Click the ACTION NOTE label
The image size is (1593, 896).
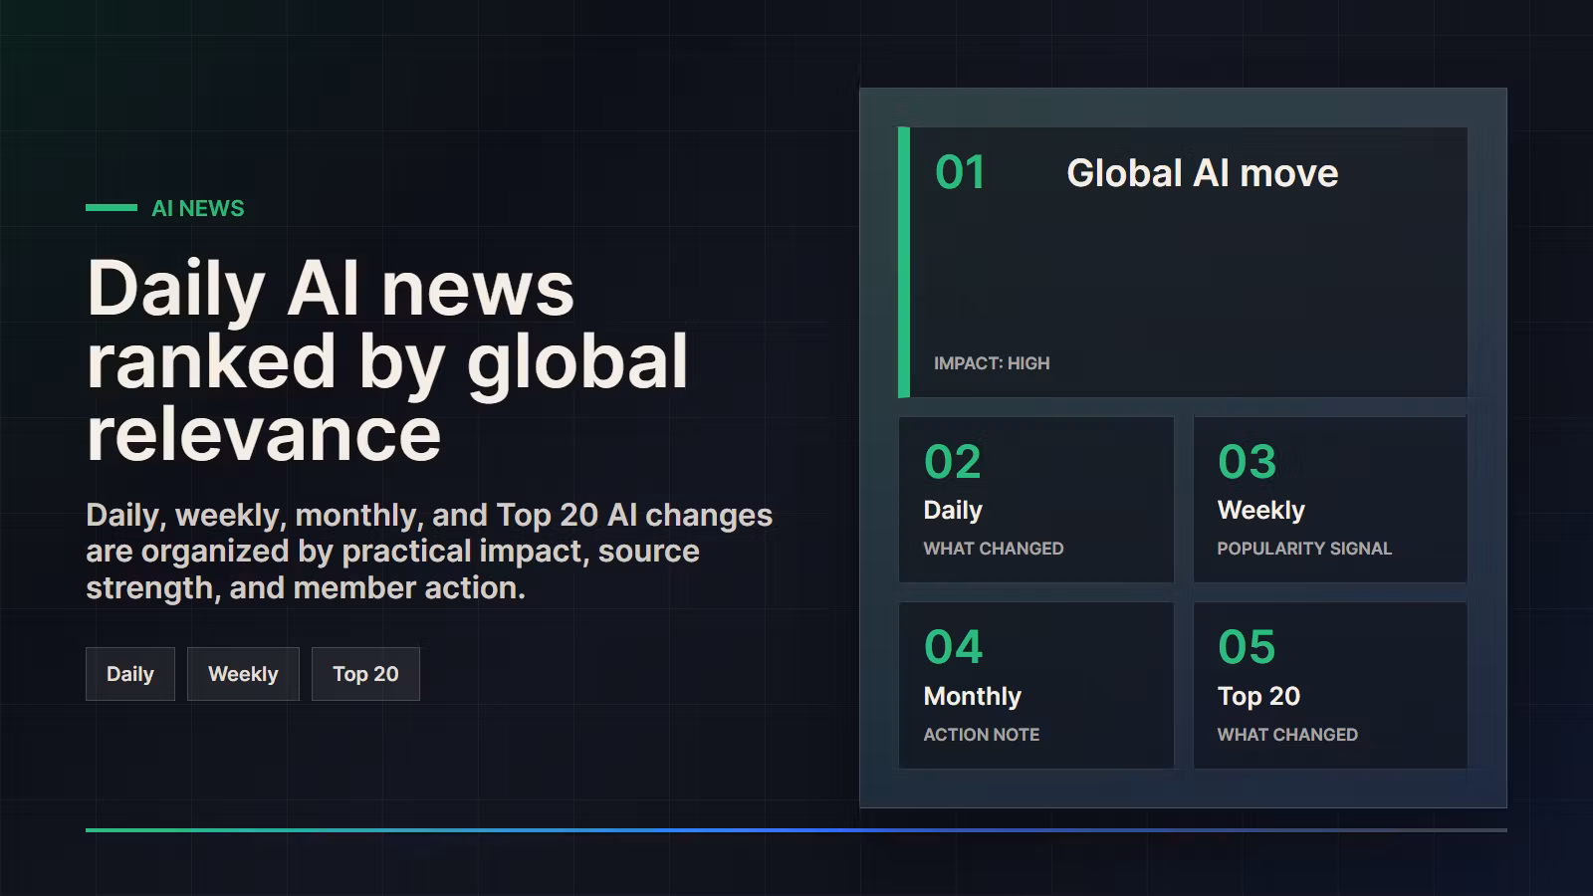[982, 735]
